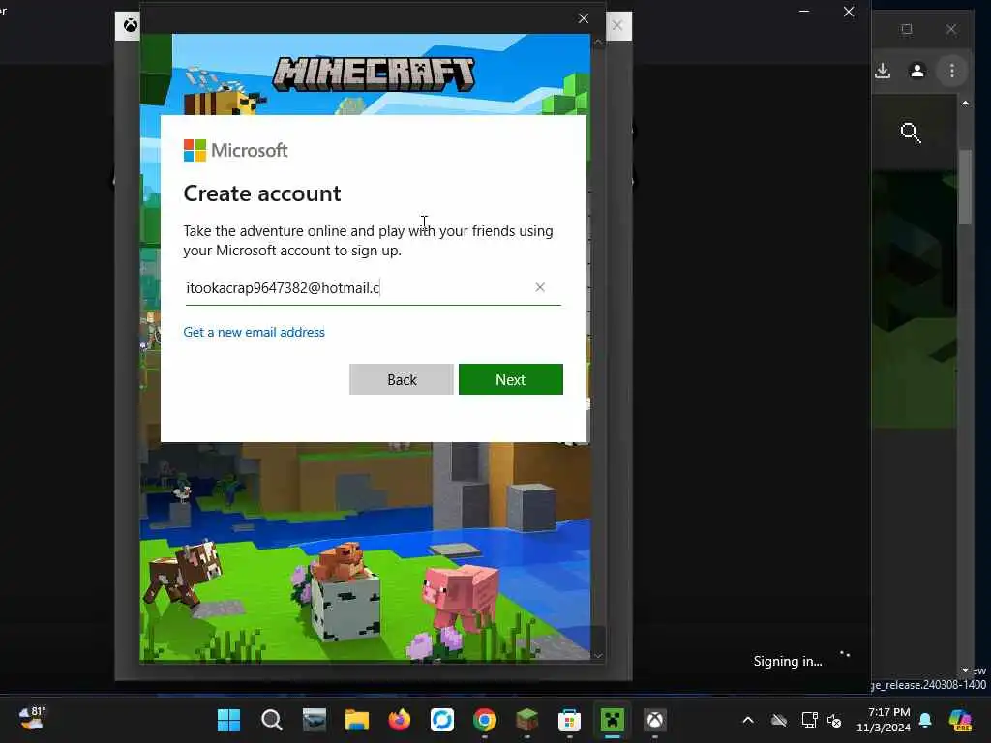The height and width of the screenshot is (743, 991).
Task: Close the background browser window
Action: click(x=951, y=29)
